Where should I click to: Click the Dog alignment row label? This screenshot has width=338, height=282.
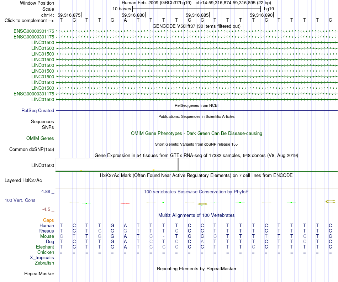coord(50,242)
